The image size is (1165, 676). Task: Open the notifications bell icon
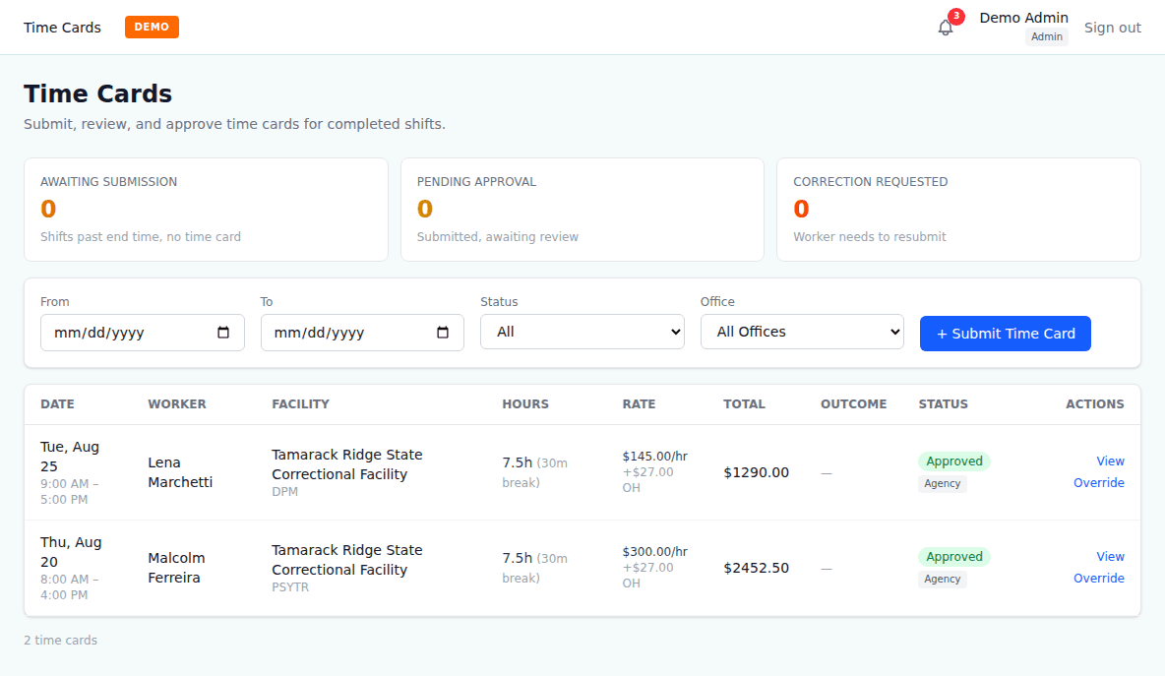click(945, 28)
